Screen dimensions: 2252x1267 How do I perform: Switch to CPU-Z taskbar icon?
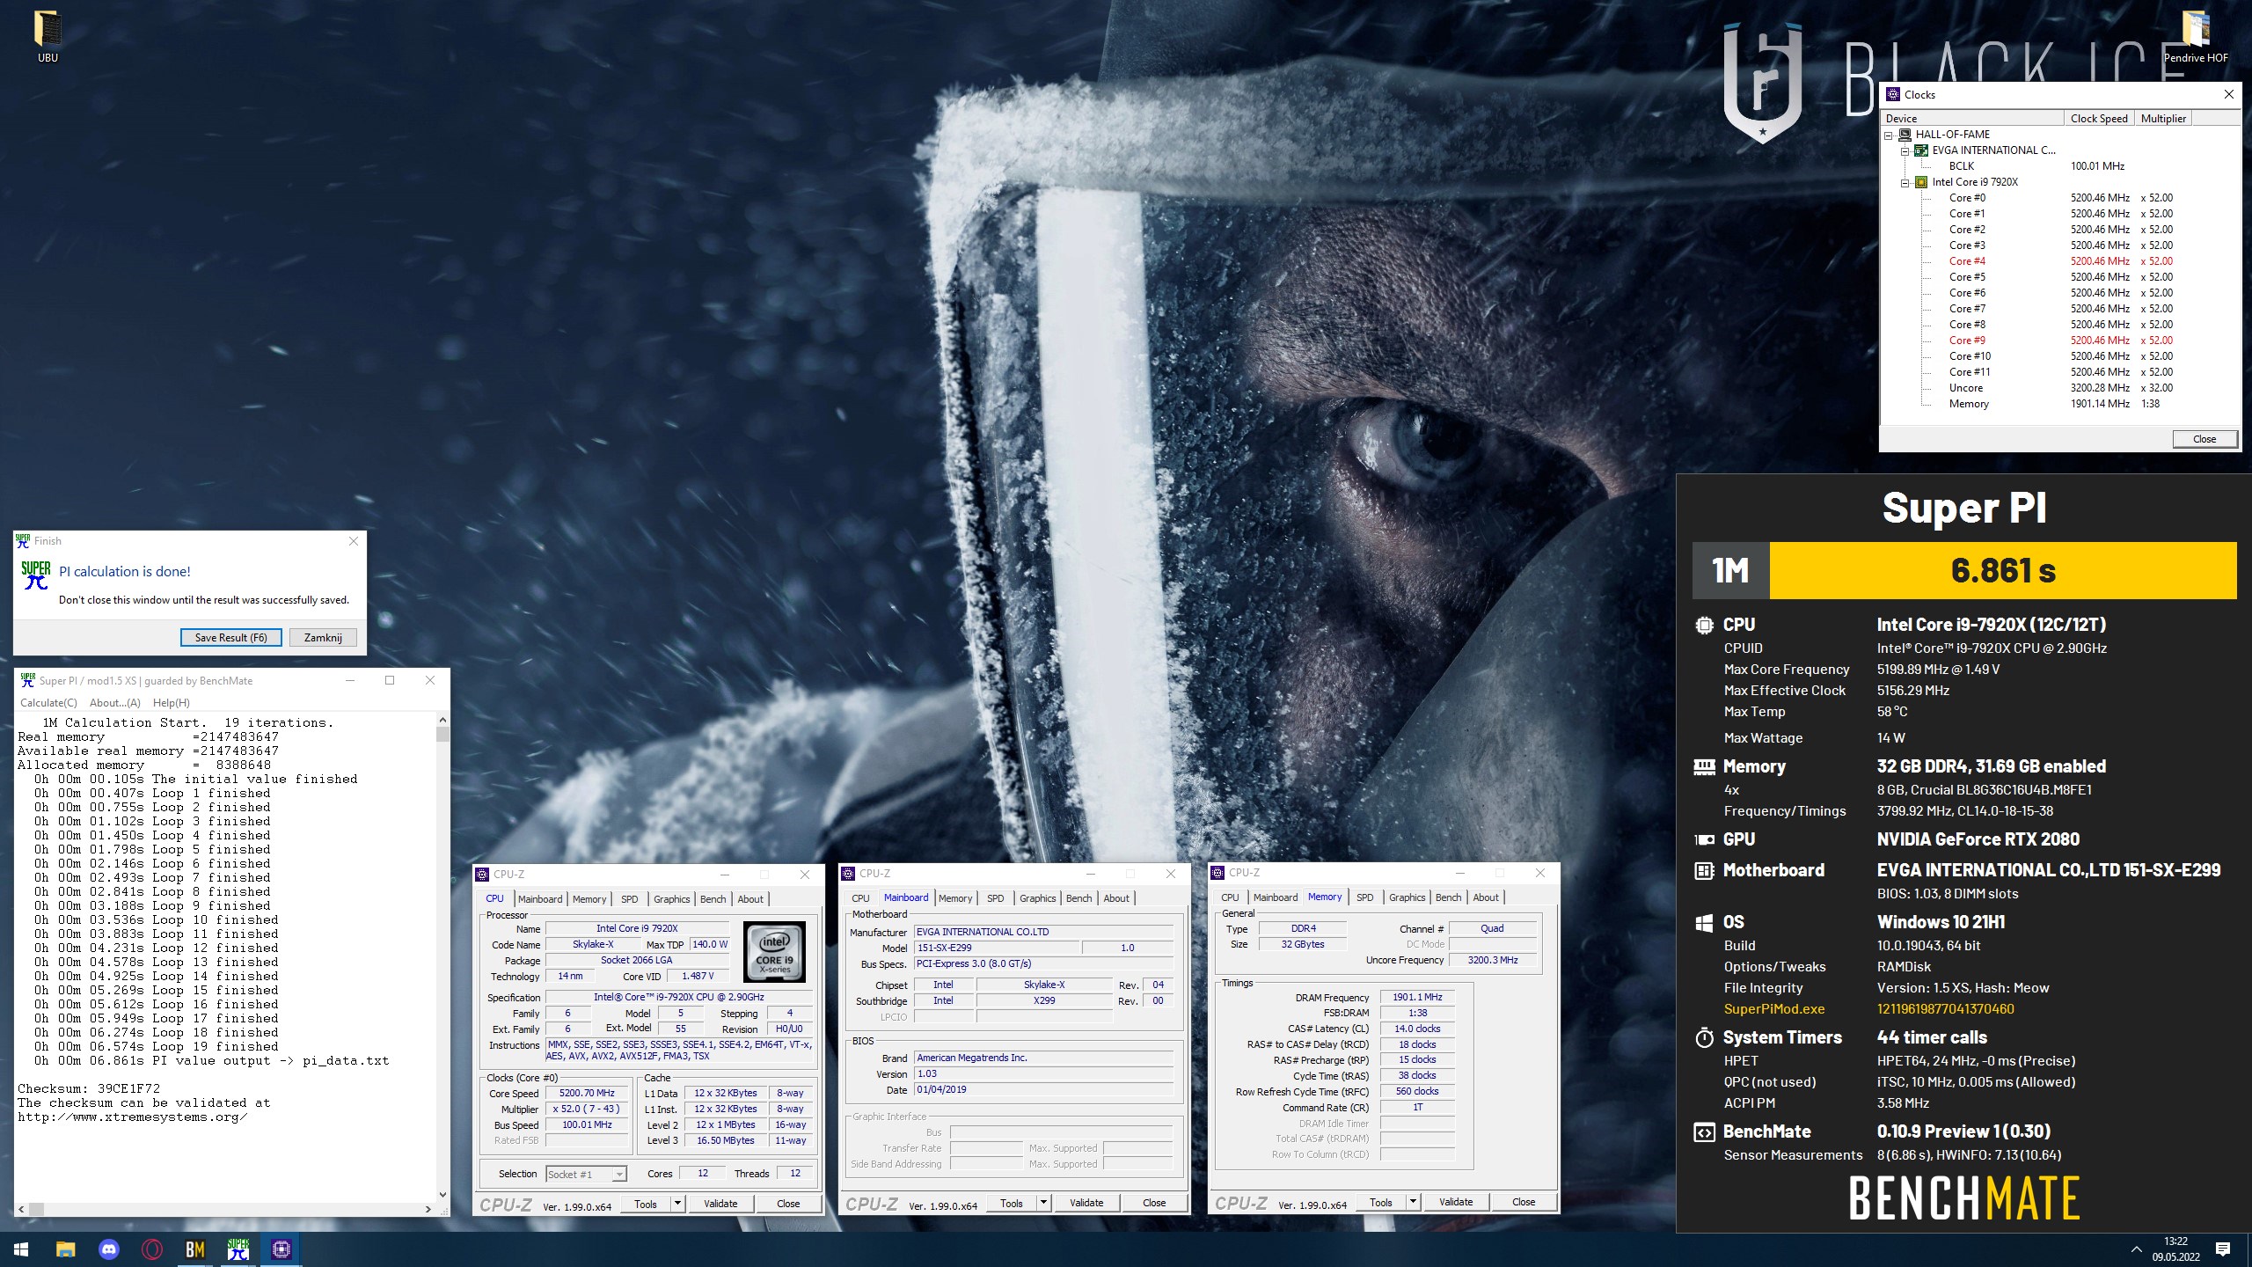[281, 1249]
